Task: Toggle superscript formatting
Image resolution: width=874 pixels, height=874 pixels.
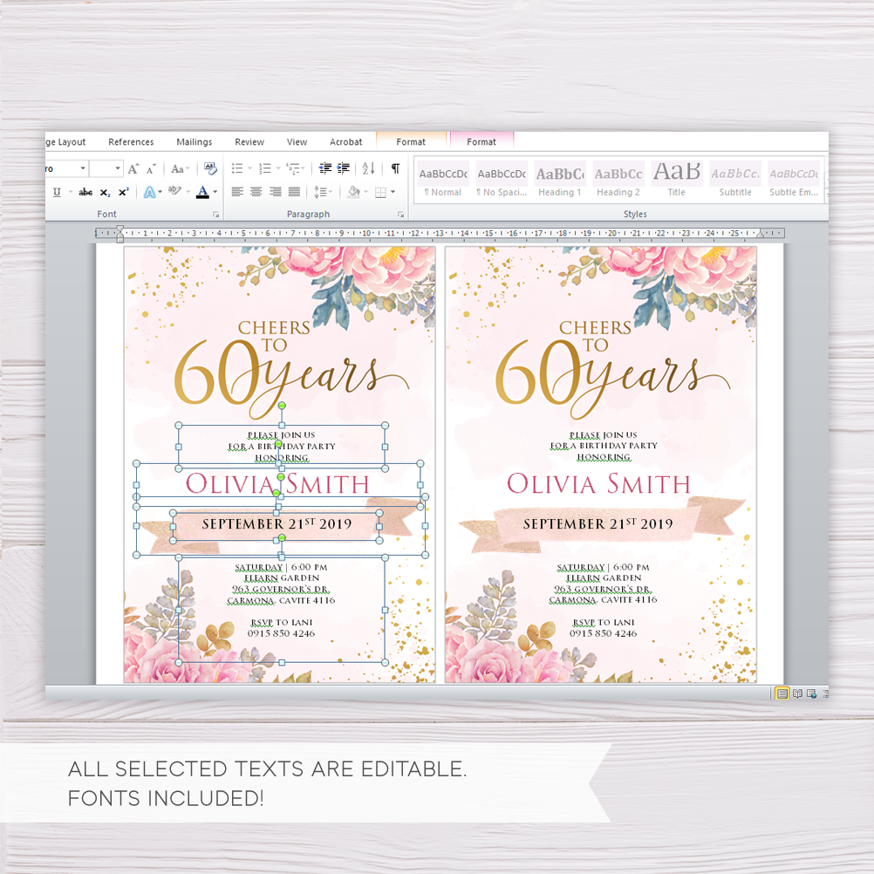Action: pos(124,192)
